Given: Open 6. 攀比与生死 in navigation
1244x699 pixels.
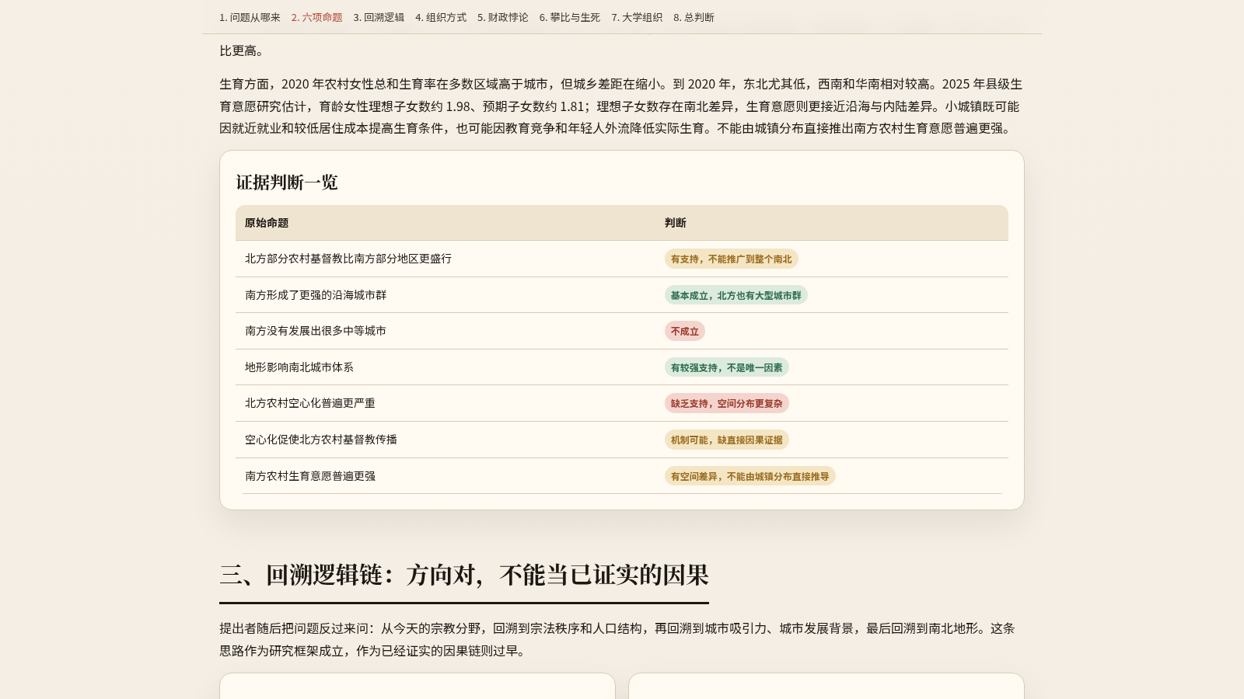Looking at the screenshot, I should click(570, 17).
